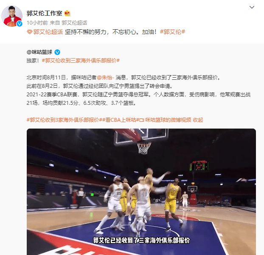The image size is (264, 255).
Task: Click the video subtitle caption text
Action: (141, 240)
